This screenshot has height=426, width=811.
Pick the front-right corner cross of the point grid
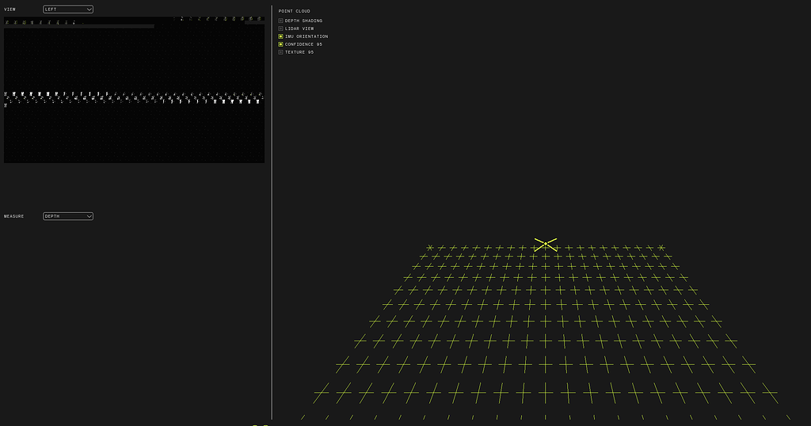pyautogui.click(x=769, y=392)
